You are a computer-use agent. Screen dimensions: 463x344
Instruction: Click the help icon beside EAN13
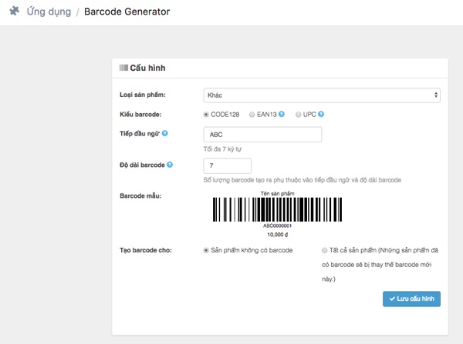(282, 114)
